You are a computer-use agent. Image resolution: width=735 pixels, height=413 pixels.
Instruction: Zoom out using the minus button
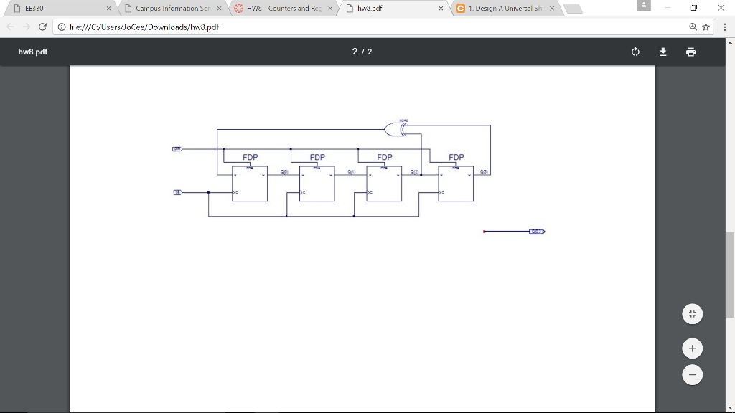point(692,374)
